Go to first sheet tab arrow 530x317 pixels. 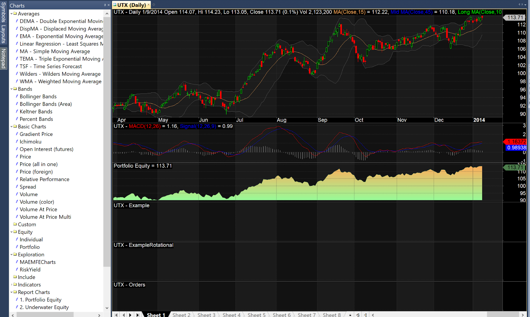[117, 315]
